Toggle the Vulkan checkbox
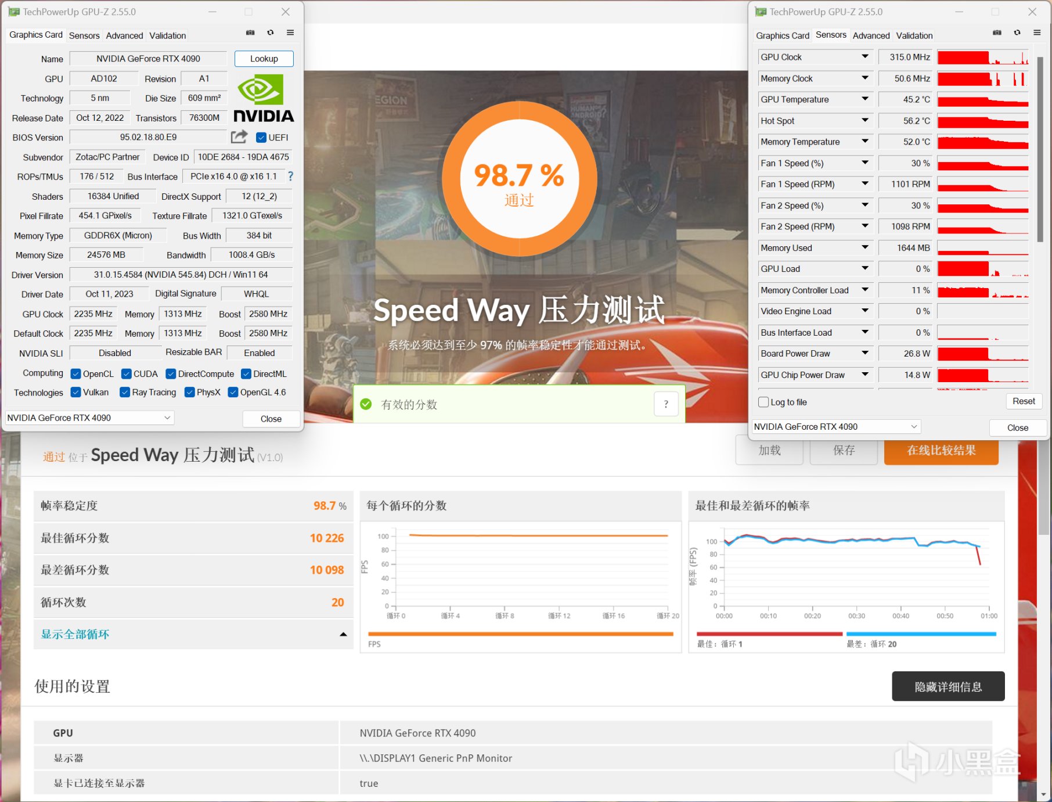The image size is (1052, 802). 75,393
